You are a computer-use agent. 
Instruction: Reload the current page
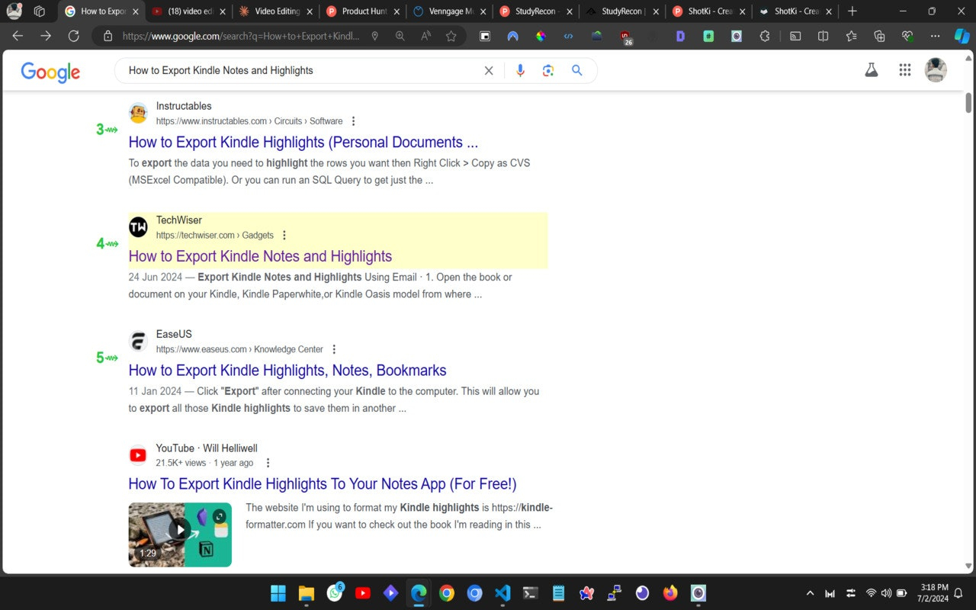[73, 36]
